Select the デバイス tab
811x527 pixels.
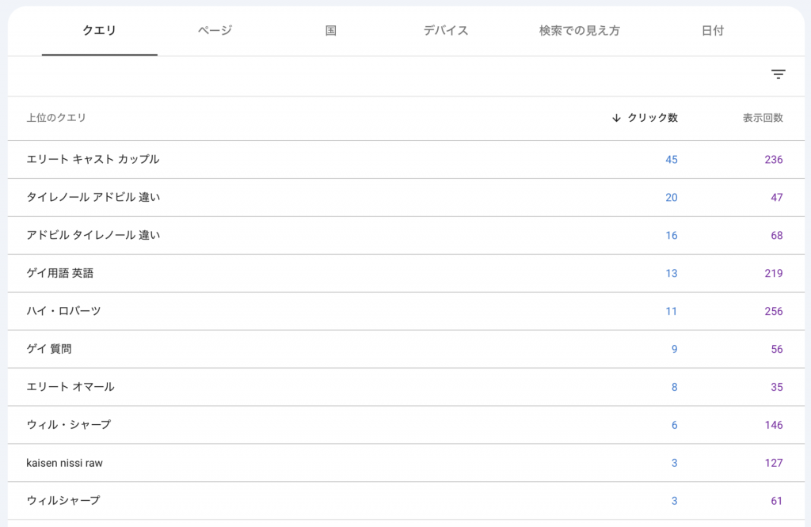445,31
